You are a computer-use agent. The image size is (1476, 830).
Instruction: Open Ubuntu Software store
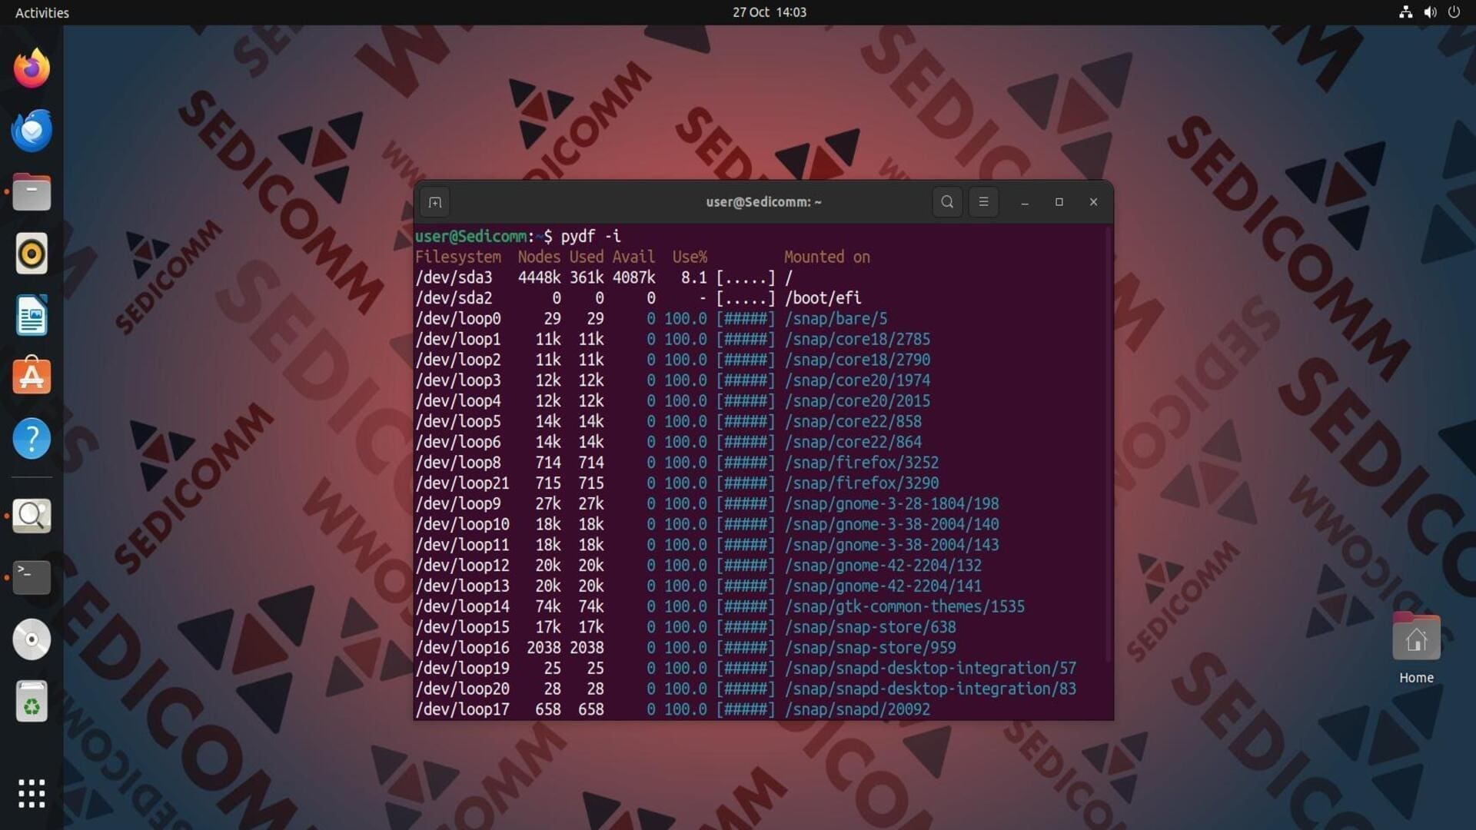(x=32, y=377)
